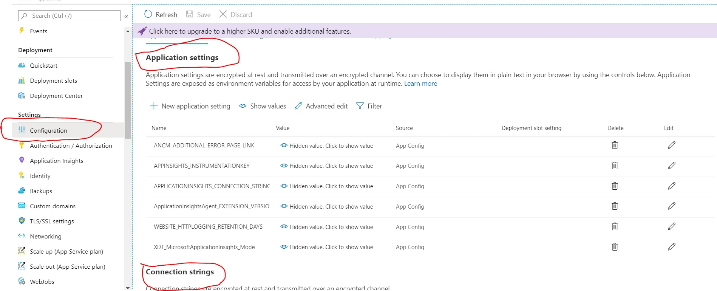The width and height of the screenshot is (717, 291).
Task: Reveal hidden value of APPLICATIONINSIGHTS_CONNECTION_STRING
Action: click(x=327, y=186)
